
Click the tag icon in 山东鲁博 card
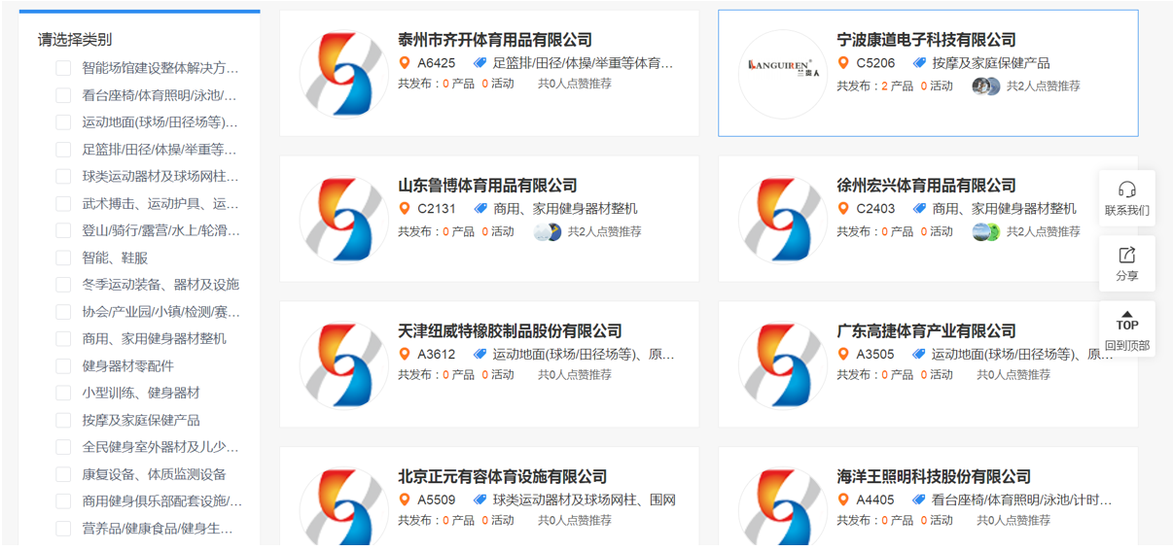point(480,209)
